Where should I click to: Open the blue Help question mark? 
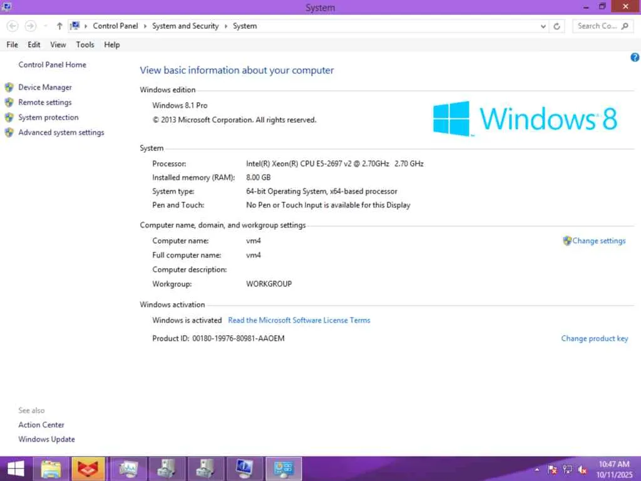635,57
